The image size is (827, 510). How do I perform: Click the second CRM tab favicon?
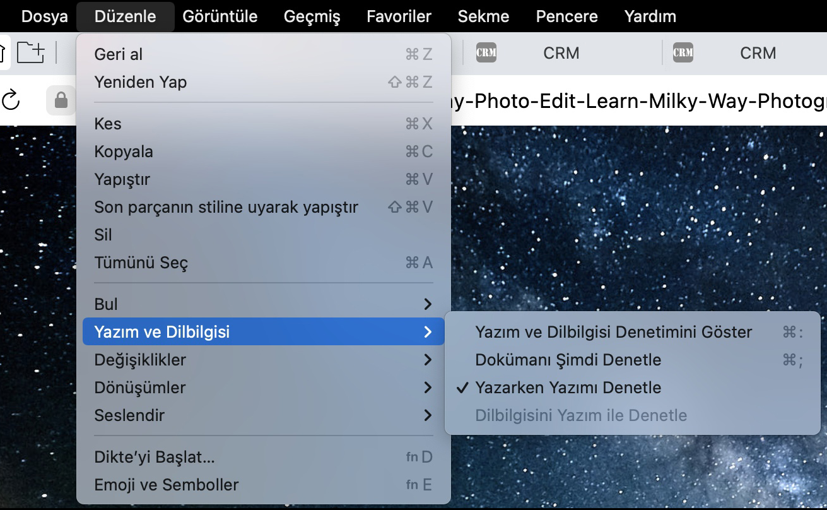(683, 53)
